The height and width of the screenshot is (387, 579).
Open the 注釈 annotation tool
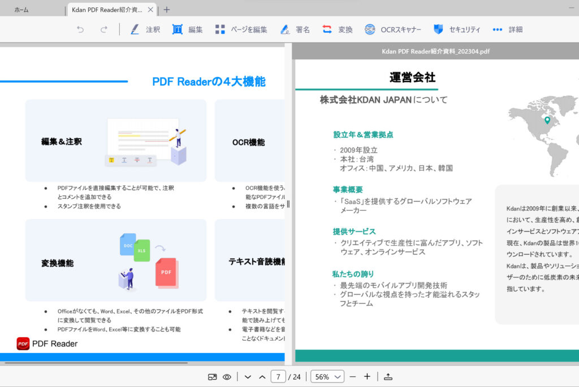point(145,29)
